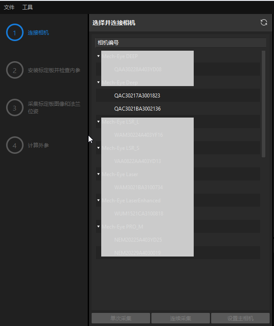Click the 连接相机 step label

(38, 33)
